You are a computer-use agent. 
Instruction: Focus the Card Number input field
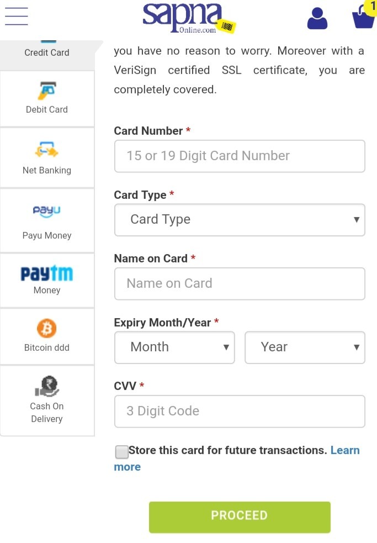click(240, 156)
